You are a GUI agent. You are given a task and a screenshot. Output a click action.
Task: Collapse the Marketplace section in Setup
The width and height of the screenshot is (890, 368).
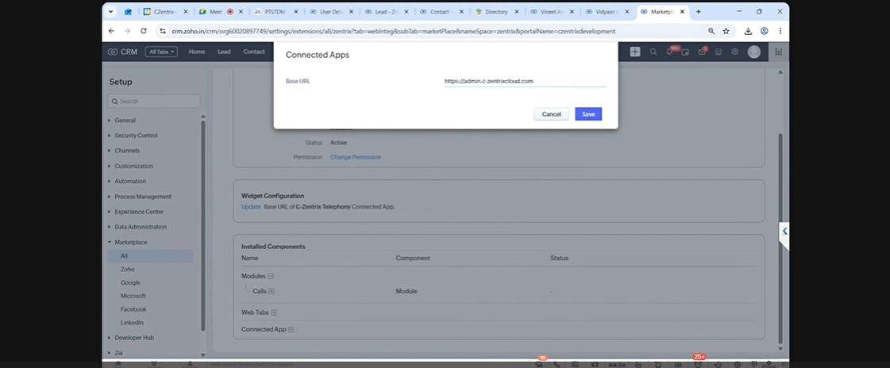click(x=130, y=242)
